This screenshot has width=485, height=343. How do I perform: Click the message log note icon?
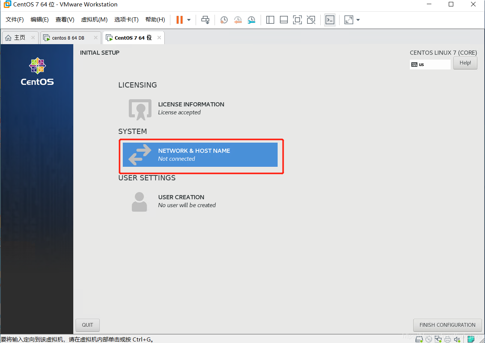pos(471,339)
